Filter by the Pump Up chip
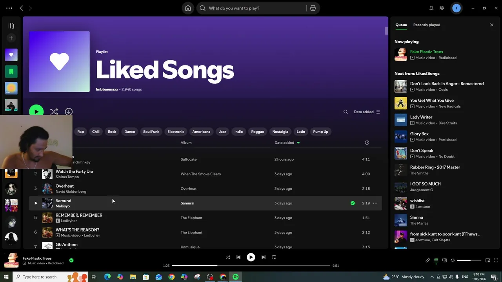The height and width of the screenshot is (282, 502). [320, 132]
